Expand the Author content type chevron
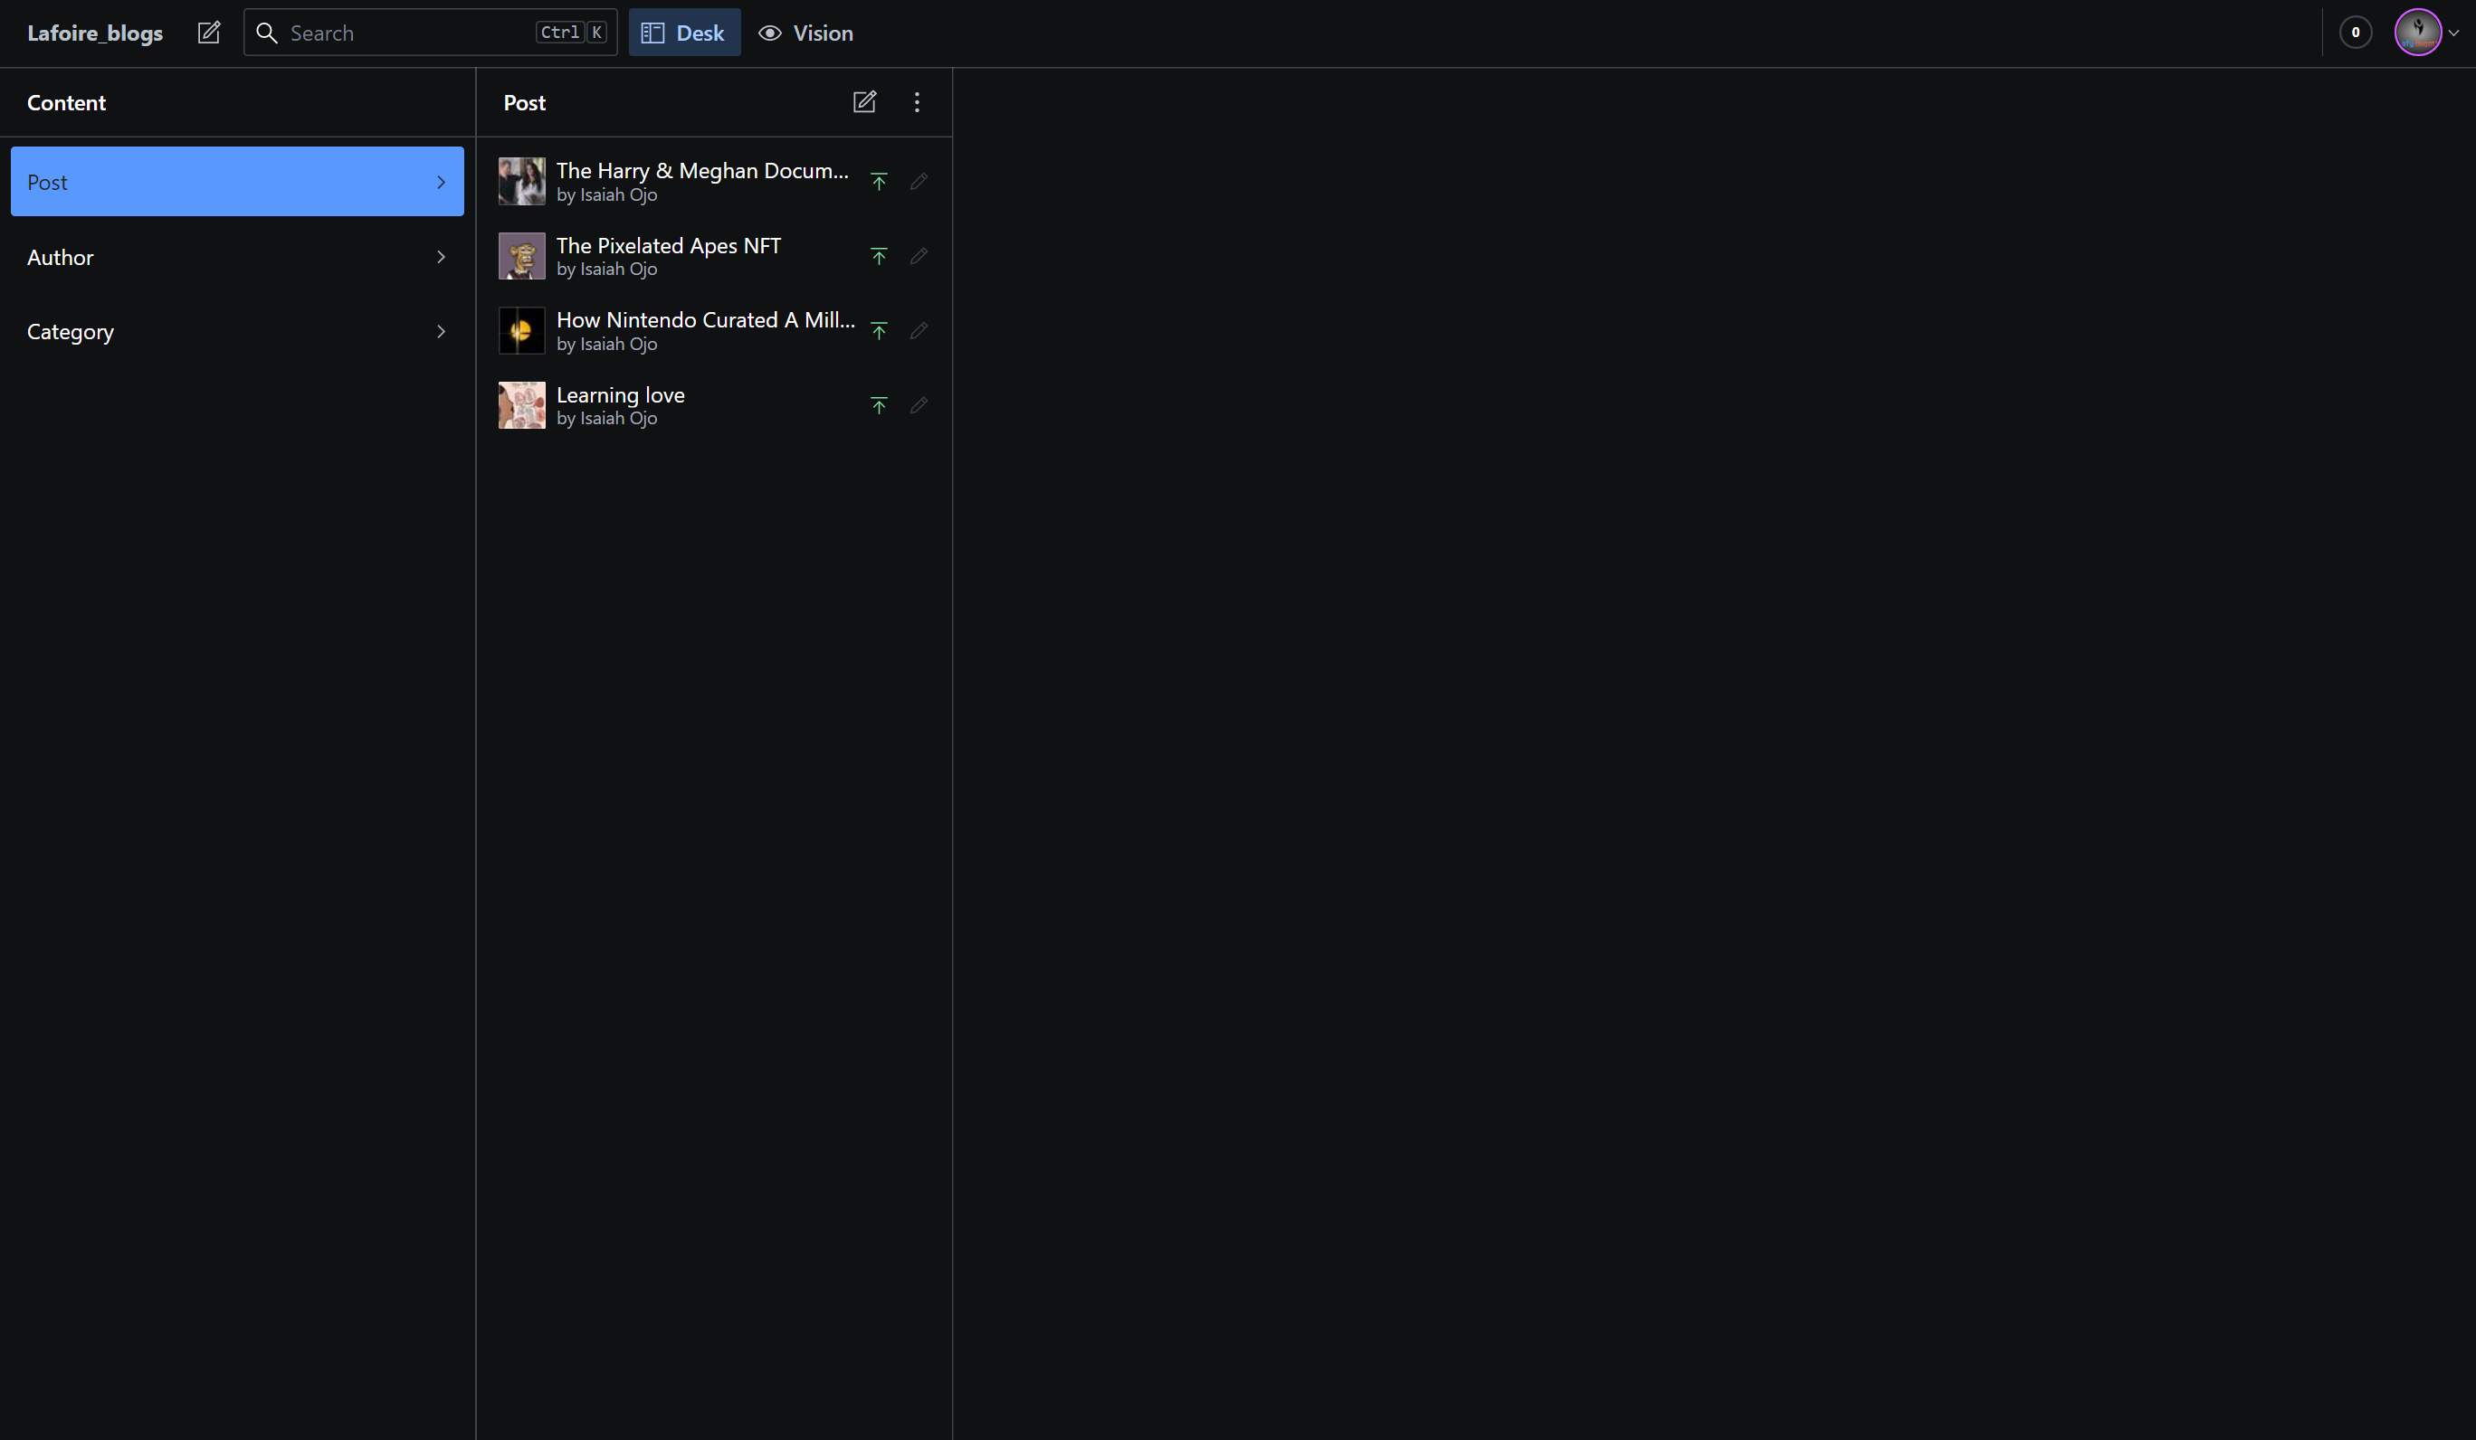 click(x=440, y=258)
